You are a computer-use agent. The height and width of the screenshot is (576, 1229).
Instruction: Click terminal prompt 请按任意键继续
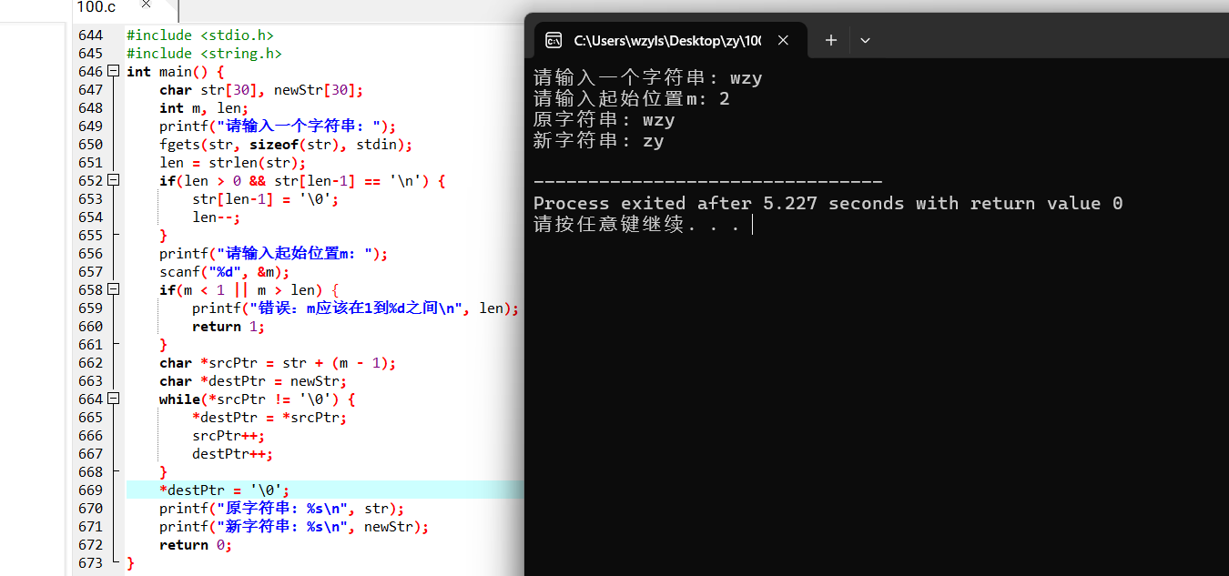tap(637, 224)
